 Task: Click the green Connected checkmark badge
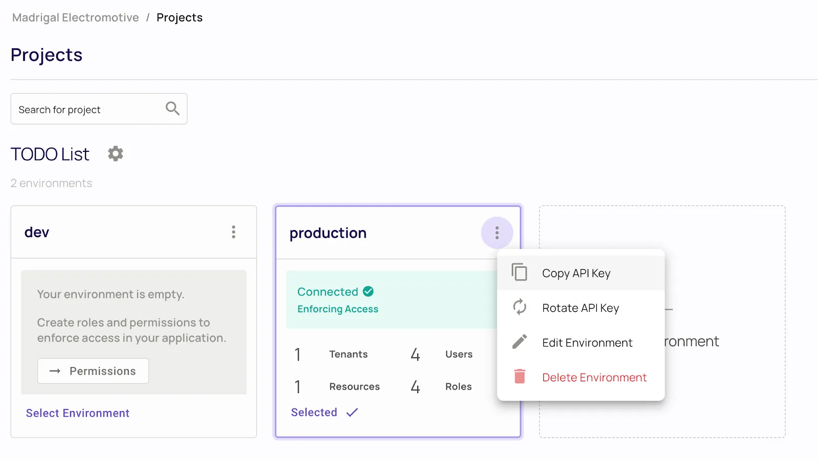(368, 291)
